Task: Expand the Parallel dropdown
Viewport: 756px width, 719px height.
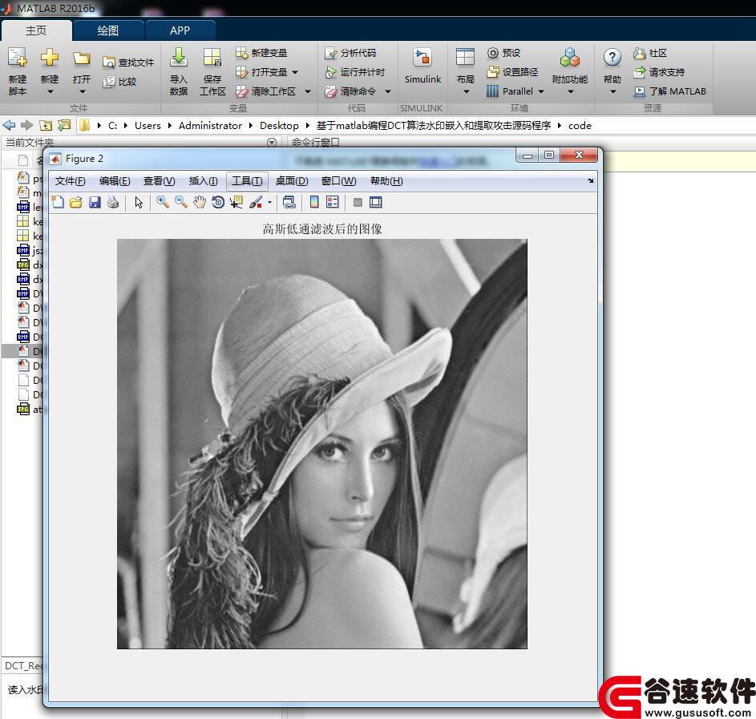Action: tap(541, 91)
